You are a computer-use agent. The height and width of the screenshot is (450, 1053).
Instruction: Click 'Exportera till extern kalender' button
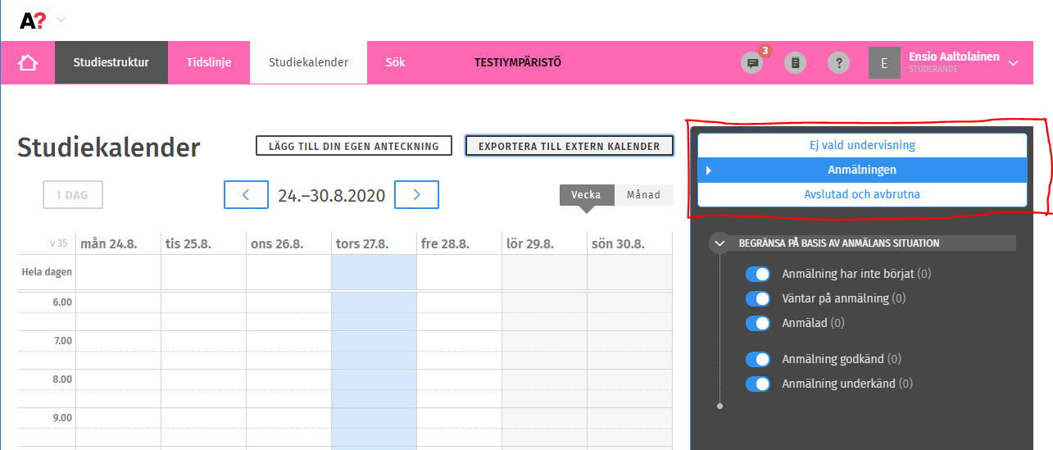click(x=569, y=147)
